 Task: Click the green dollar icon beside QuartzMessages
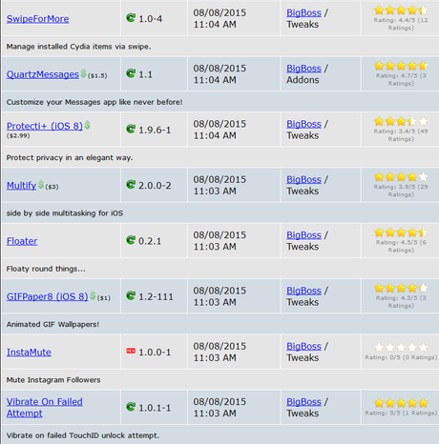pos(83,73)
